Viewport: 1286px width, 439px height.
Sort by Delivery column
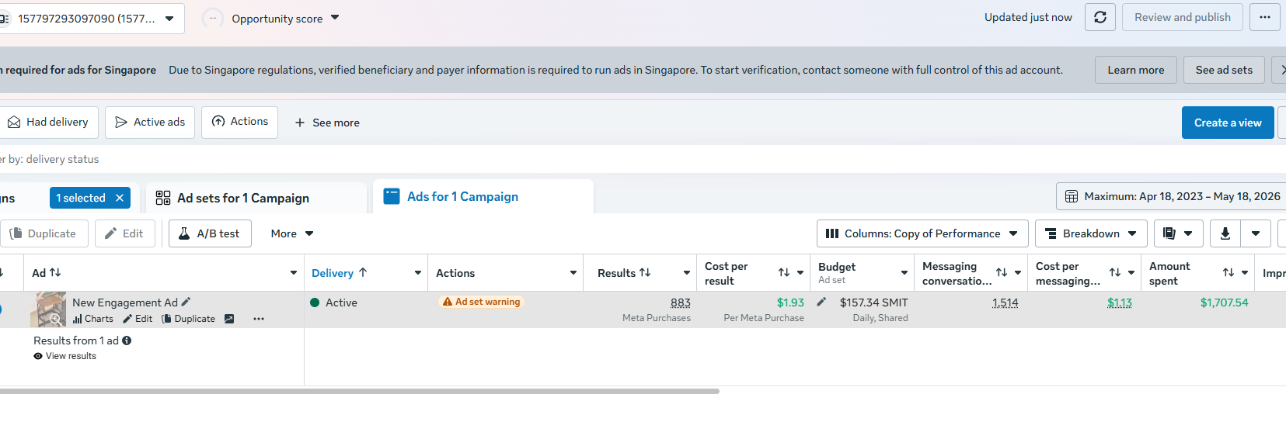[x=340, y=273]
